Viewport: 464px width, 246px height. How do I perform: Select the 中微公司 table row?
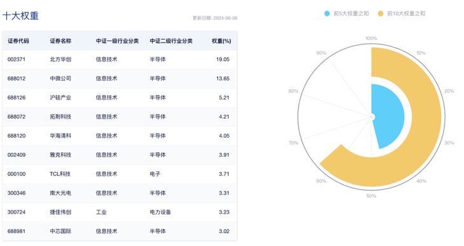pyautogui.click(x=119, y=79)
